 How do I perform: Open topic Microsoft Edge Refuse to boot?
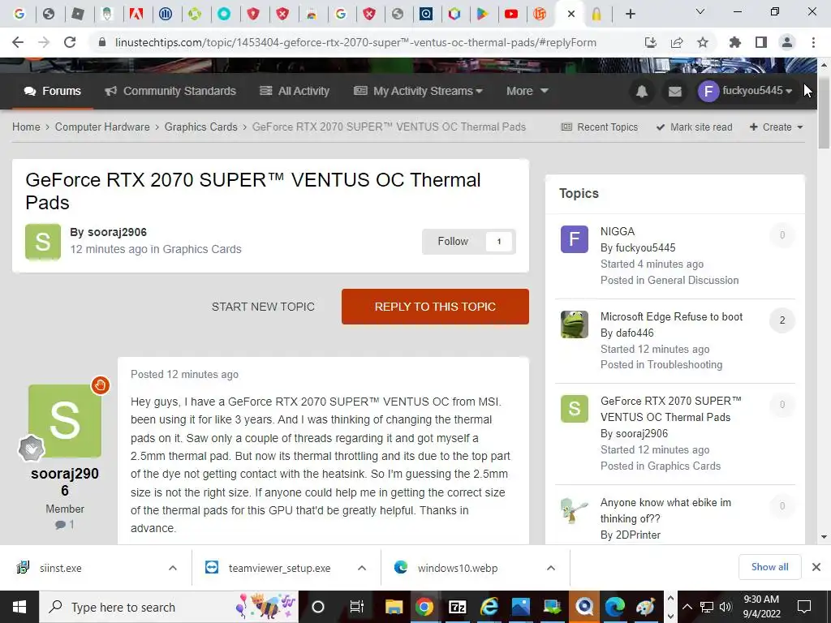click(x=671, y=317)
